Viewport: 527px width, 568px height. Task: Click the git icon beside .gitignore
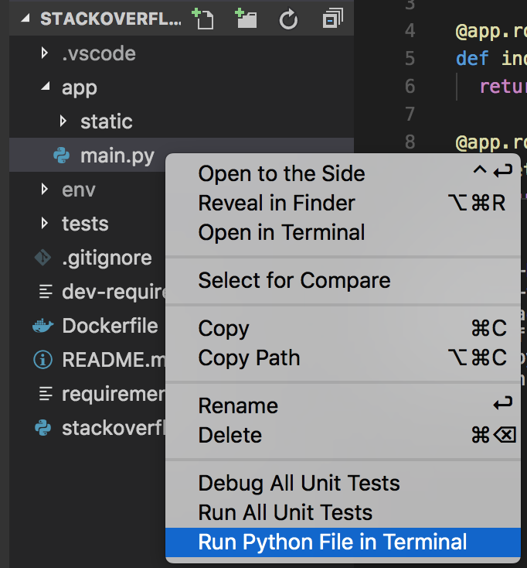point(42,258)
